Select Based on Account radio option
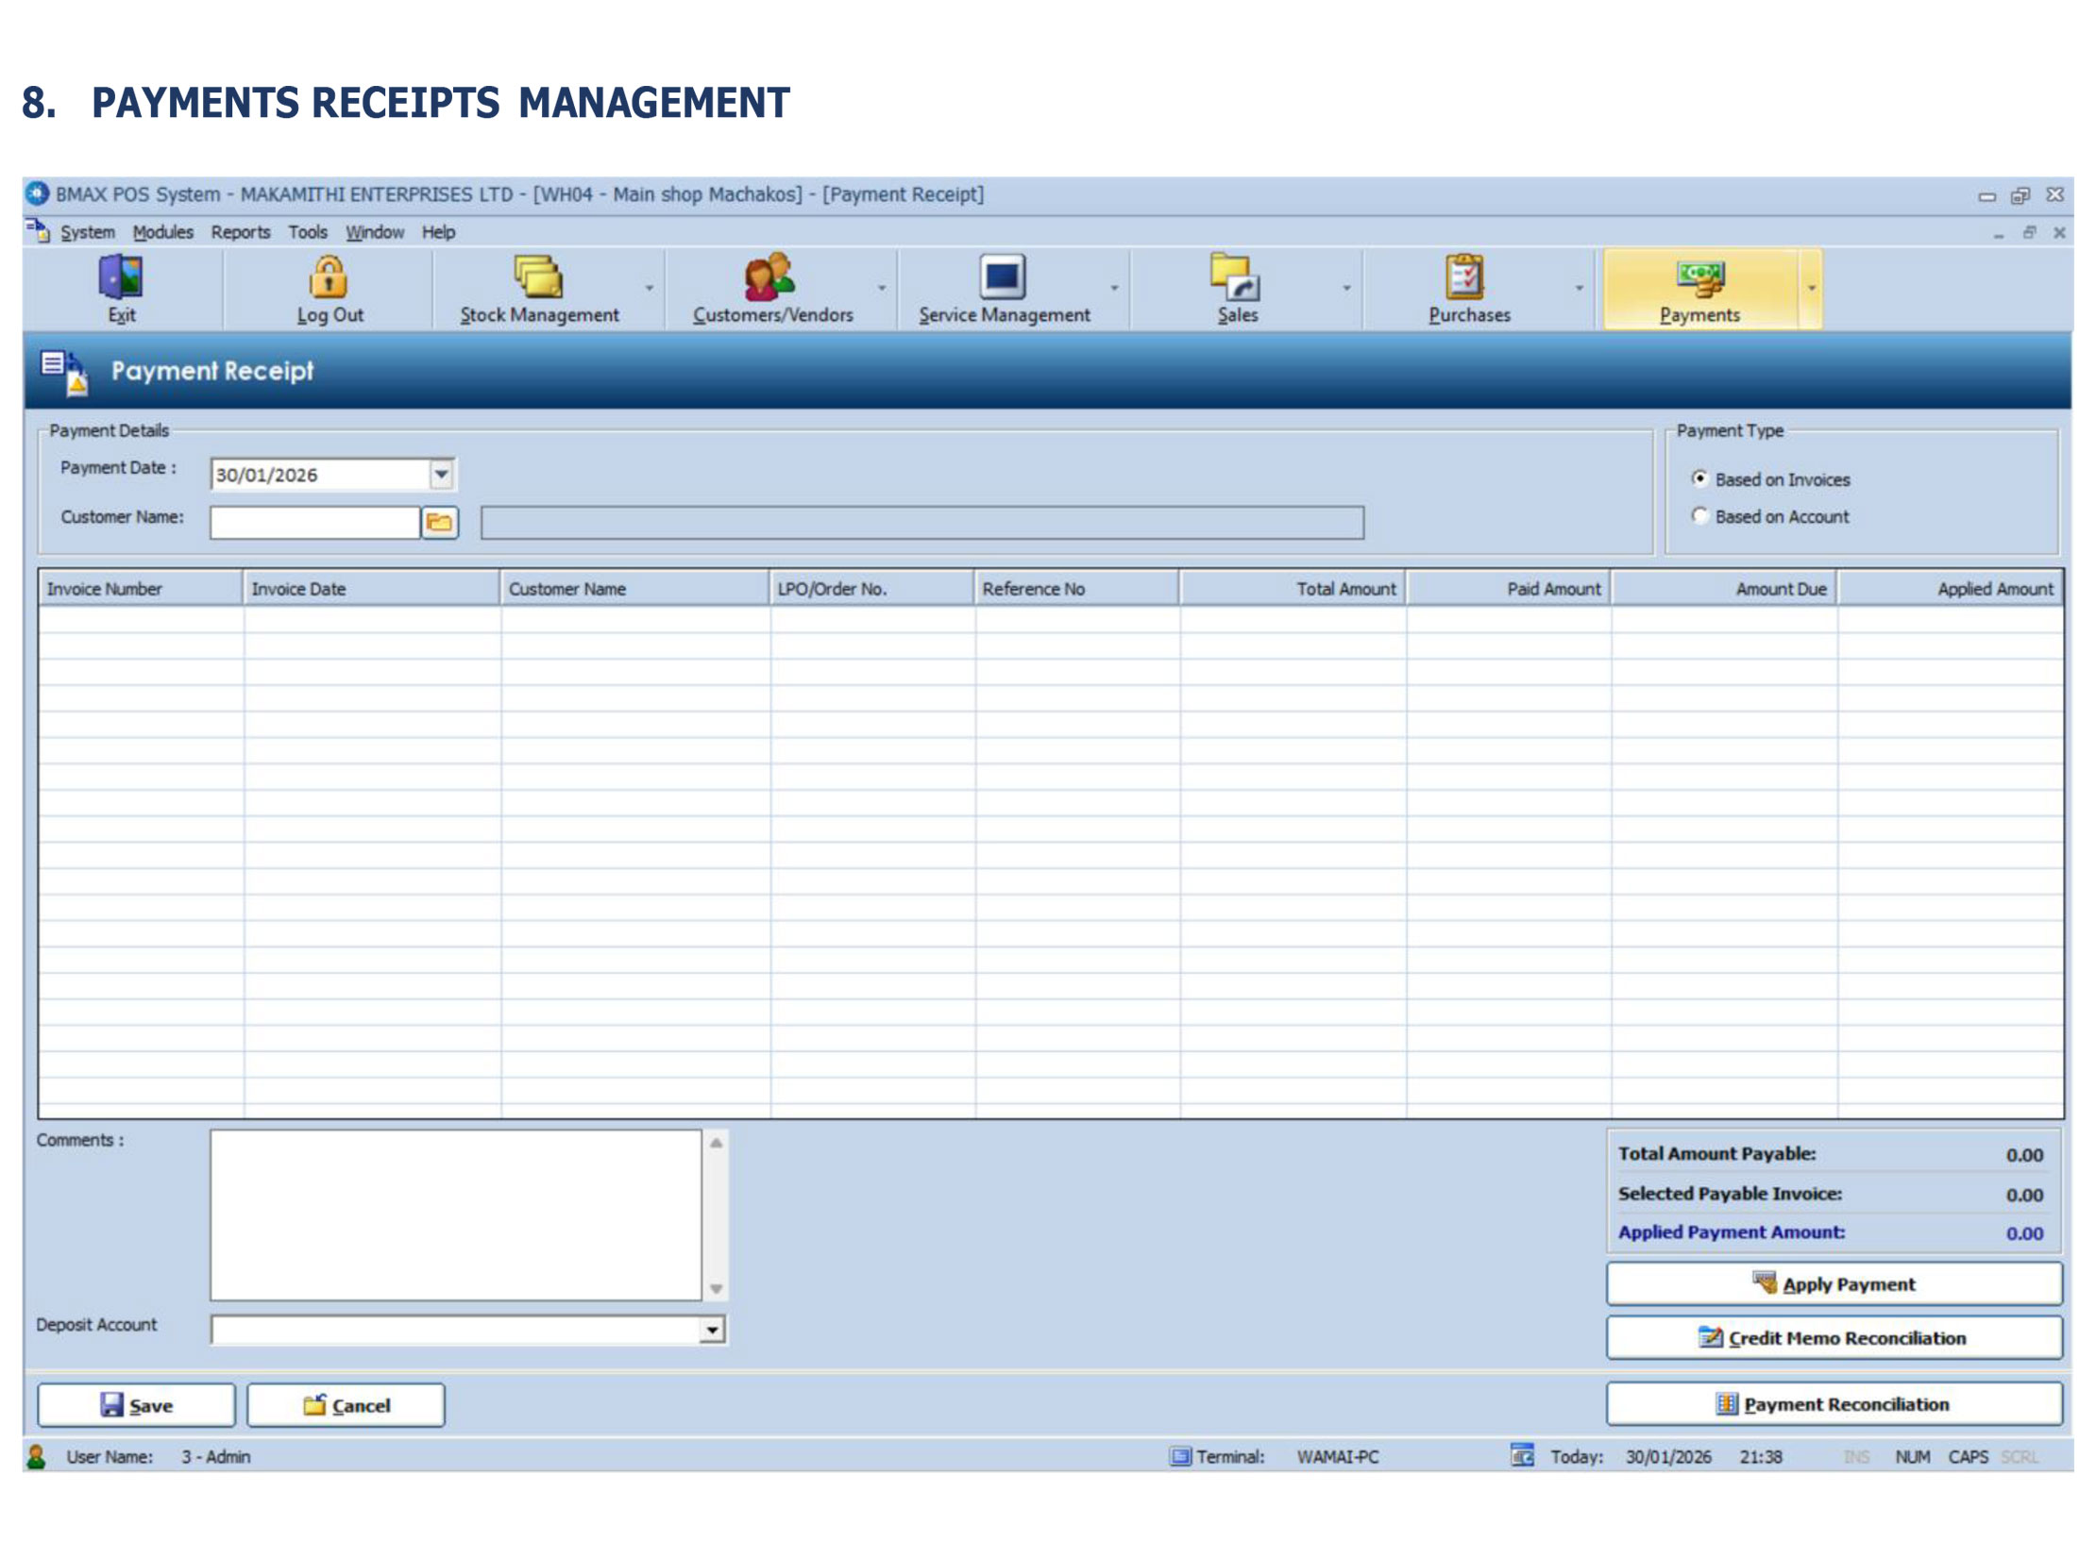The height and width of the screenshot is (1558, 2096). [1701, 516]
